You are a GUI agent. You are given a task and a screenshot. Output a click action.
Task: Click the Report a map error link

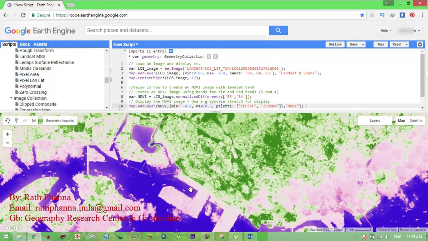(x=413, y=230)
